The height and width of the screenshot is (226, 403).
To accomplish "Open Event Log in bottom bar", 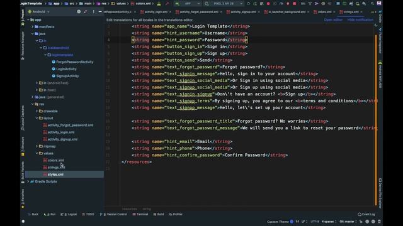I will point(366,214).
